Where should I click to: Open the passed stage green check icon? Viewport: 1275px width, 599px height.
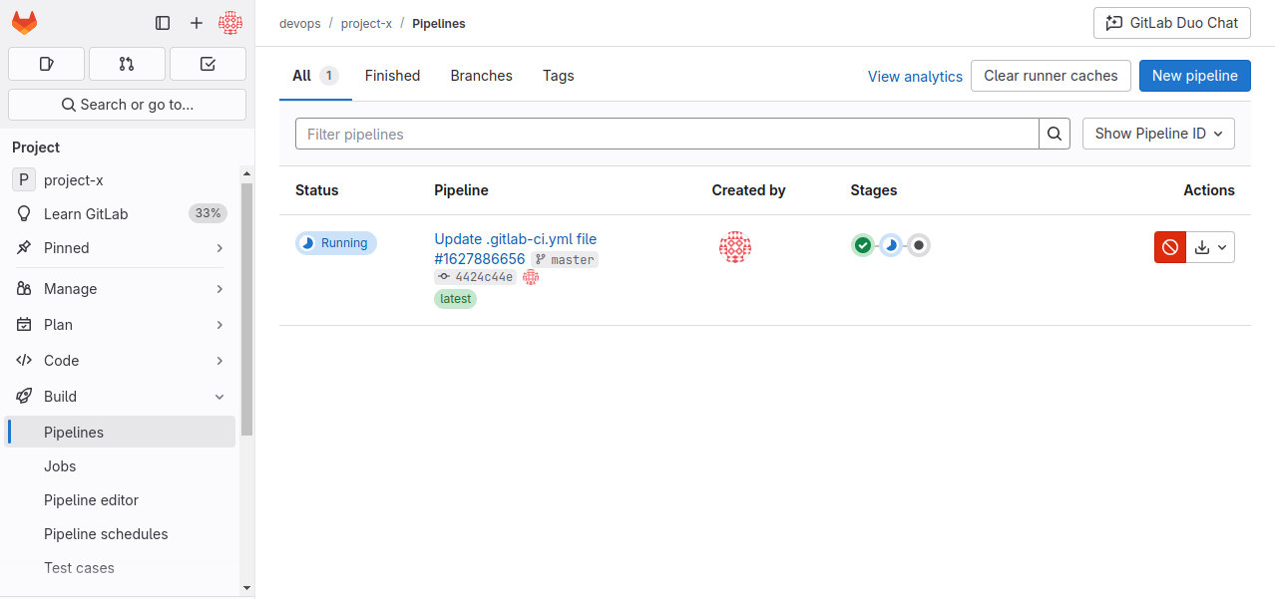tap(863, 245)
